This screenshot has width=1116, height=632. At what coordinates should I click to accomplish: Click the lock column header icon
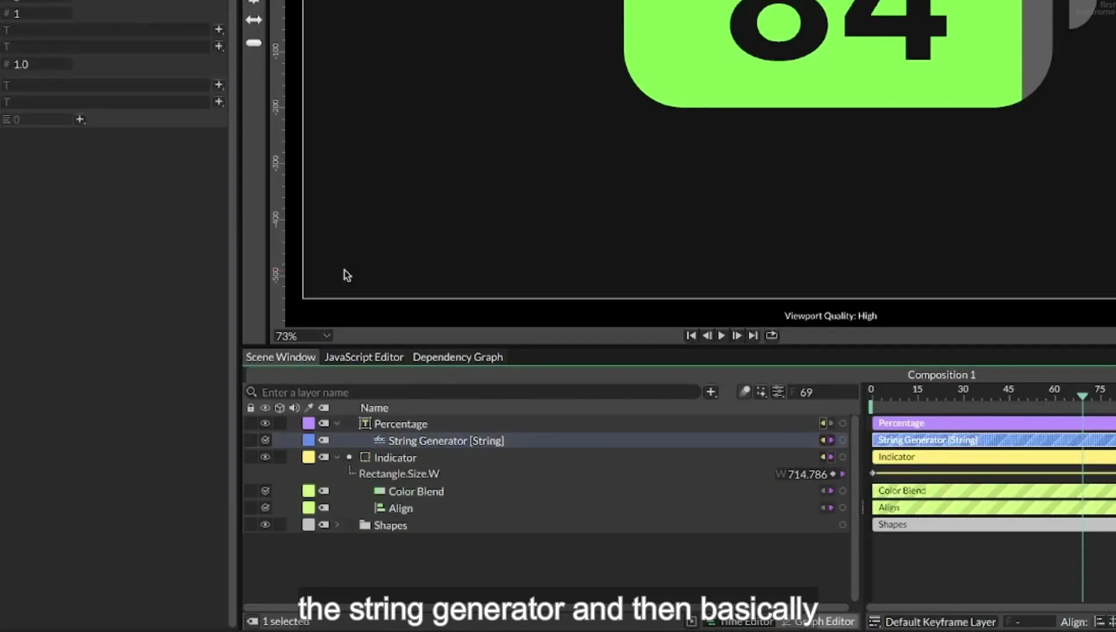pyautogui.click(x=251, y=408)
